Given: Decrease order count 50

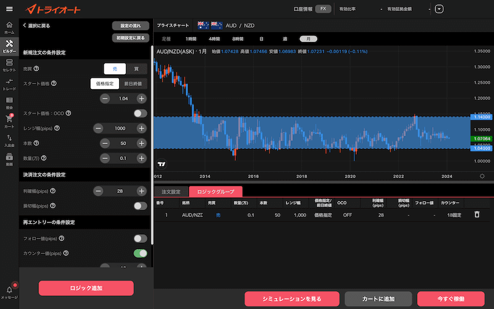Looking at the screenshot, I should tap(105, 143).
